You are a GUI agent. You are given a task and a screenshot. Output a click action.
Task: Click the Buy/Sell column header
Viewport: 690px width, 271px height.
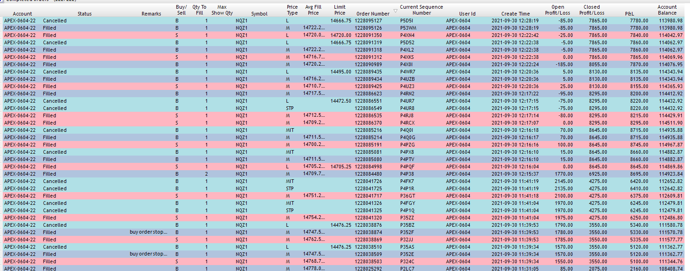(181, 10)
